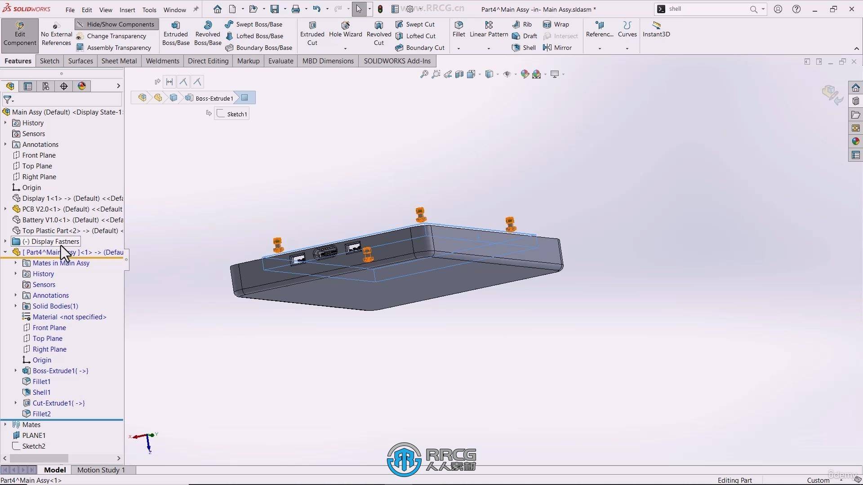Expand the Boss-Extrude1 tree node

coord(16,371)
